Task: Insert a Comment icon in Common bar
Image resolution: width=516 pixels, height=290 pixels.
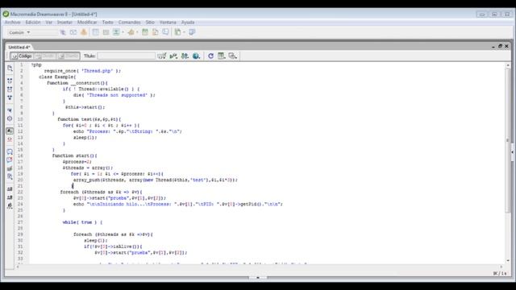Action: 165,32
